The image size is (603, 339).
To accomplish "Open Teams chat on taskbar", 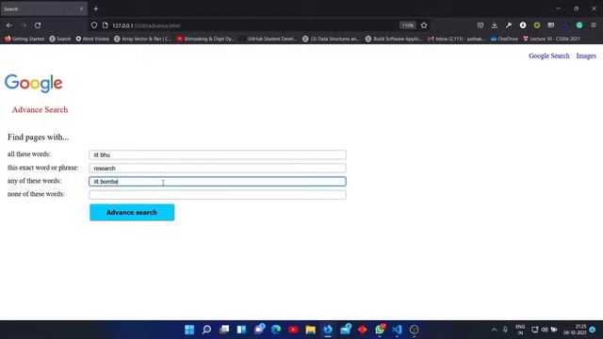I will [259, 330].
